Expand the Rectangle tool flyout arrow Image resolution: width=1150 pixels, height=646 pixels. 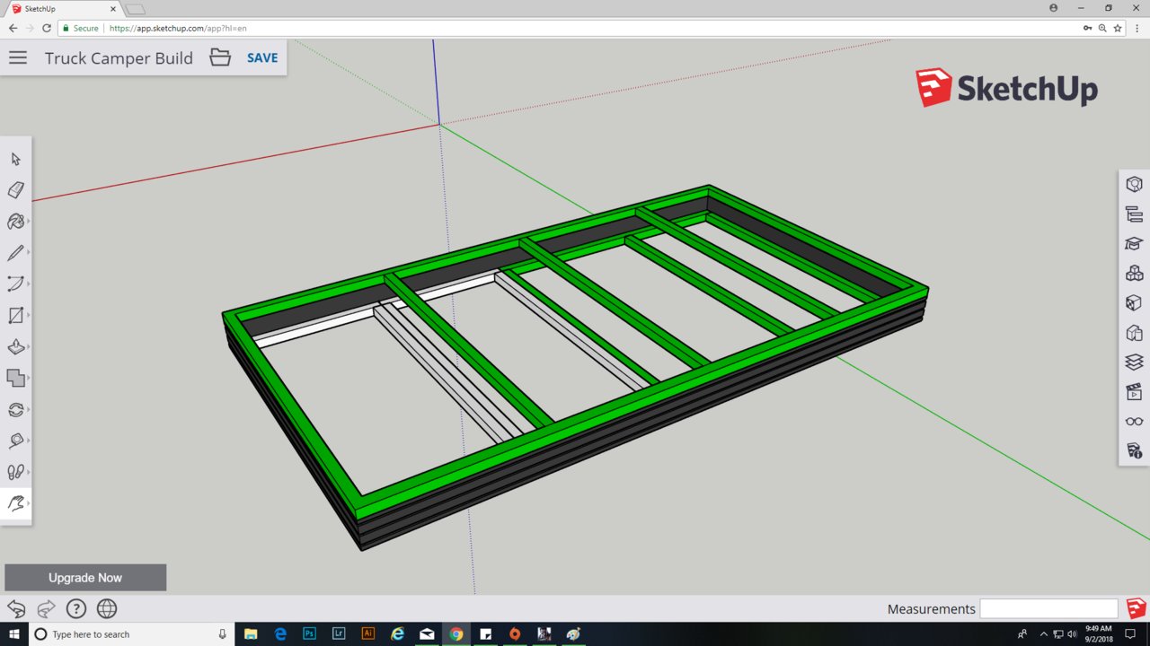29,316
